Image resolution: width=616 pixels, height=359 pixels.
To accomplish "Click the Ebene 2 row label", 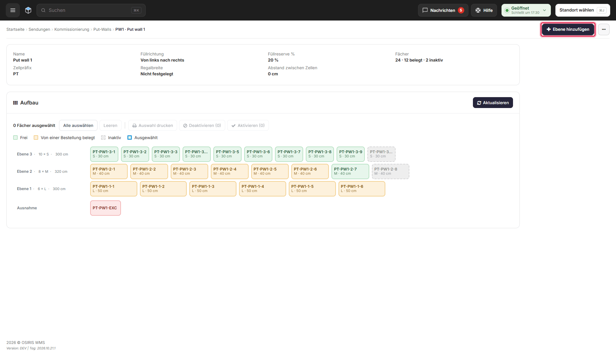I will (x=24, y=171).
